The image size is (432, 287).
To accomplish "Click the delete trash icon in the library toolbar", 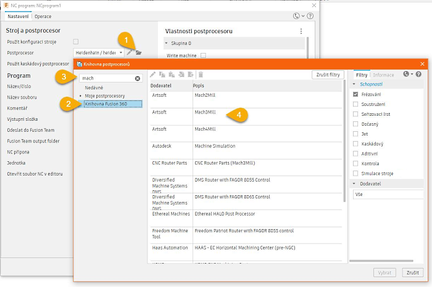I will [x=201, y=75].
